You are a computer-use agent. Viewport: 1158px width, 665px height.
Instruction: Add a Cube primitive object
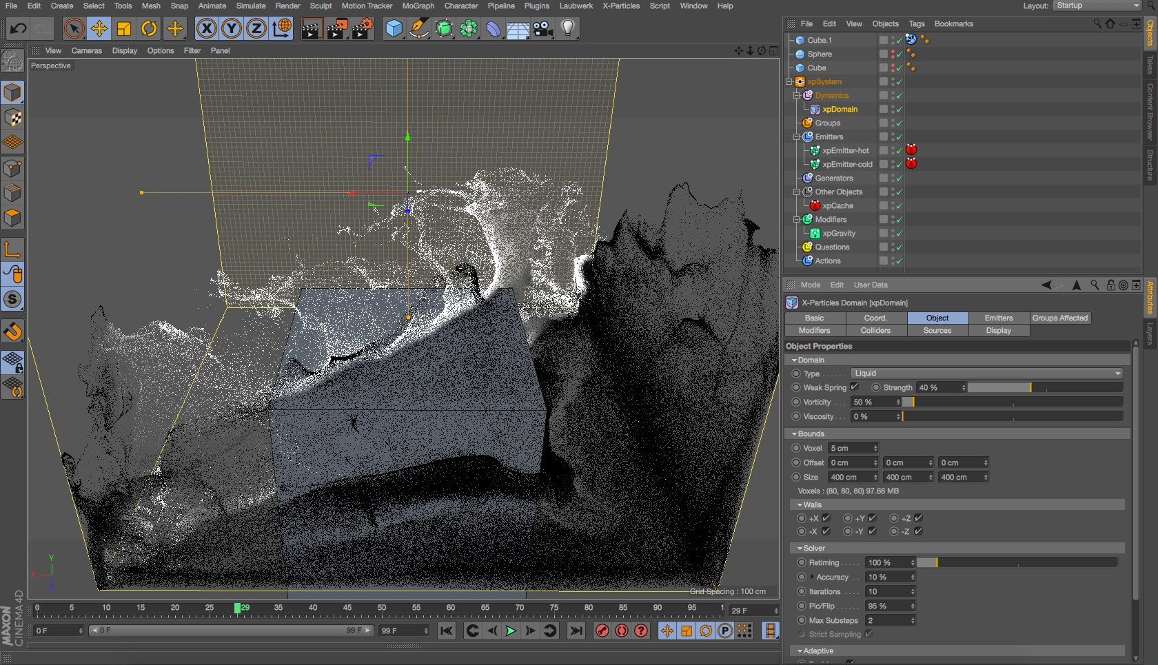click(x=394, y=29)
